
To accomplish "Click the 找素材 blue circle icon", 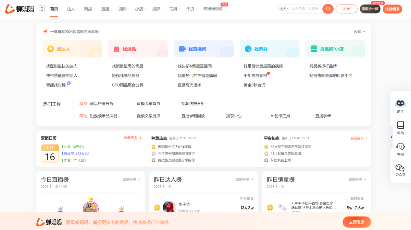I will pyautogui.click(x=248, y=49).
